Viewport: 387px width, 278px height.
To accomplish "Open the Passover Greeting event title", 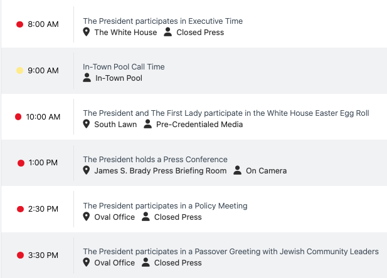I will (231, 252).
